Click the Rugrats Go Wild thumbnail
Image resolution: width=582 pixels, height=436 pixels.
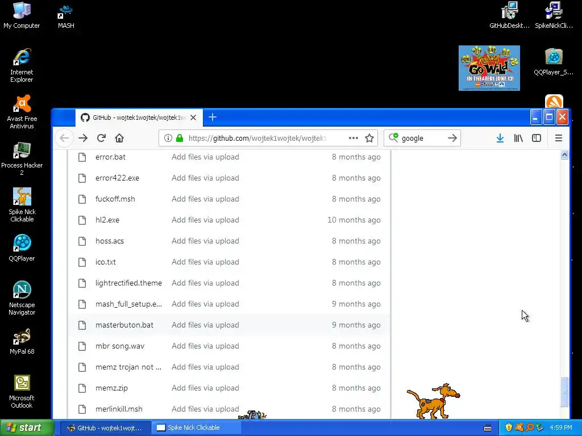pos(489,68)
